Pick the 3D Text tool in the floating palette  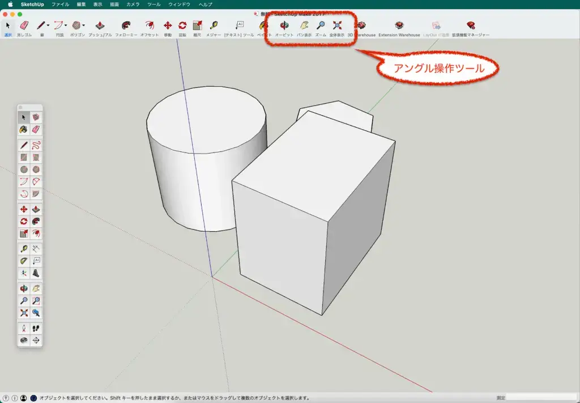point(36,273)
